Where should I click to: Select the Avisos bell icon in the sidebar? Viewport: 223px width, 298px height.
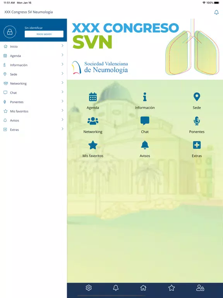pyautogui.click(x=5, y=120)
